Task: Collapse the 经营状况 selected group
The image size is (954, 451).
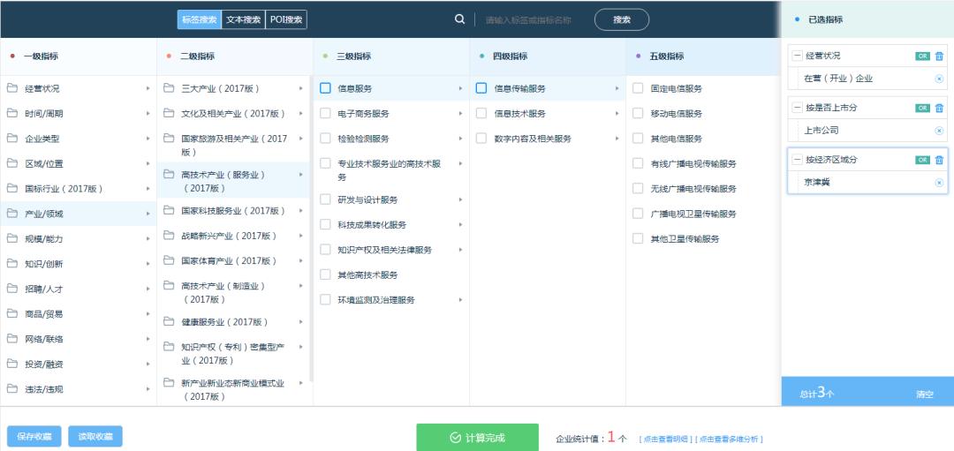Action: coord(797,56)
